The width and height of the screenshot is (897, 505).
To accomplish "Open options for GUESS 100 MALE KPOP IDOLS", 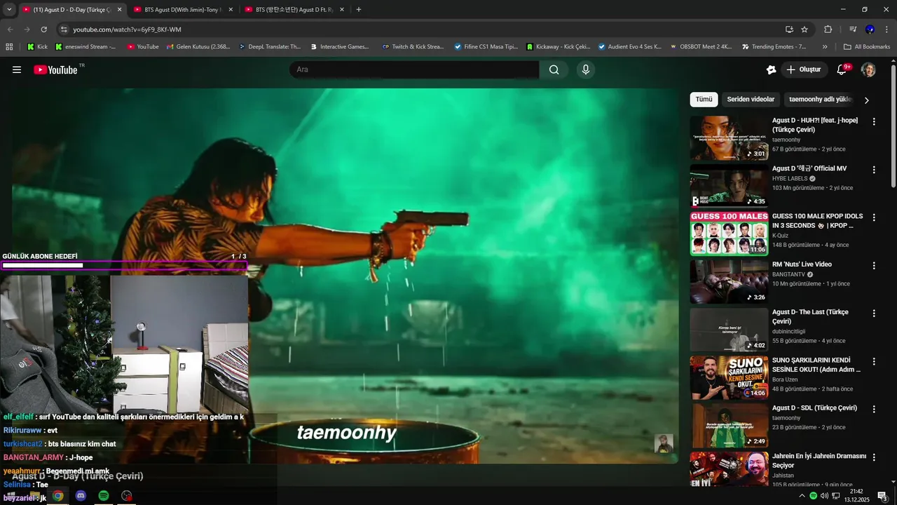I will [874, 217].
